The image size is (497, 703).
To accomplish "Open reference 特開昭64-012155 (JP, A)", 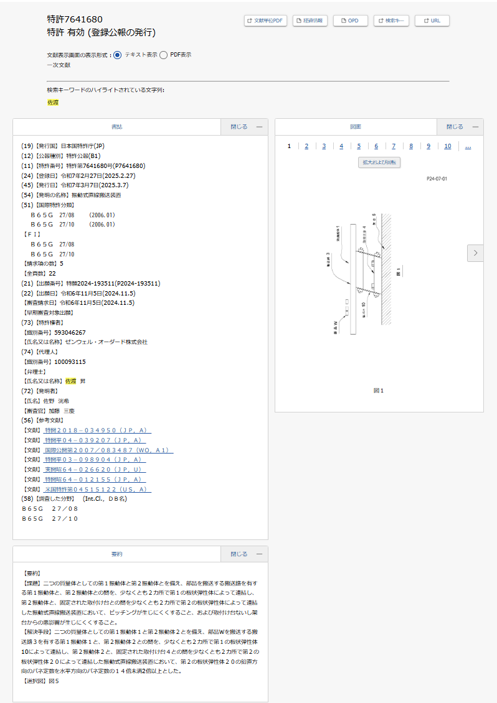I will click(95, 479).
